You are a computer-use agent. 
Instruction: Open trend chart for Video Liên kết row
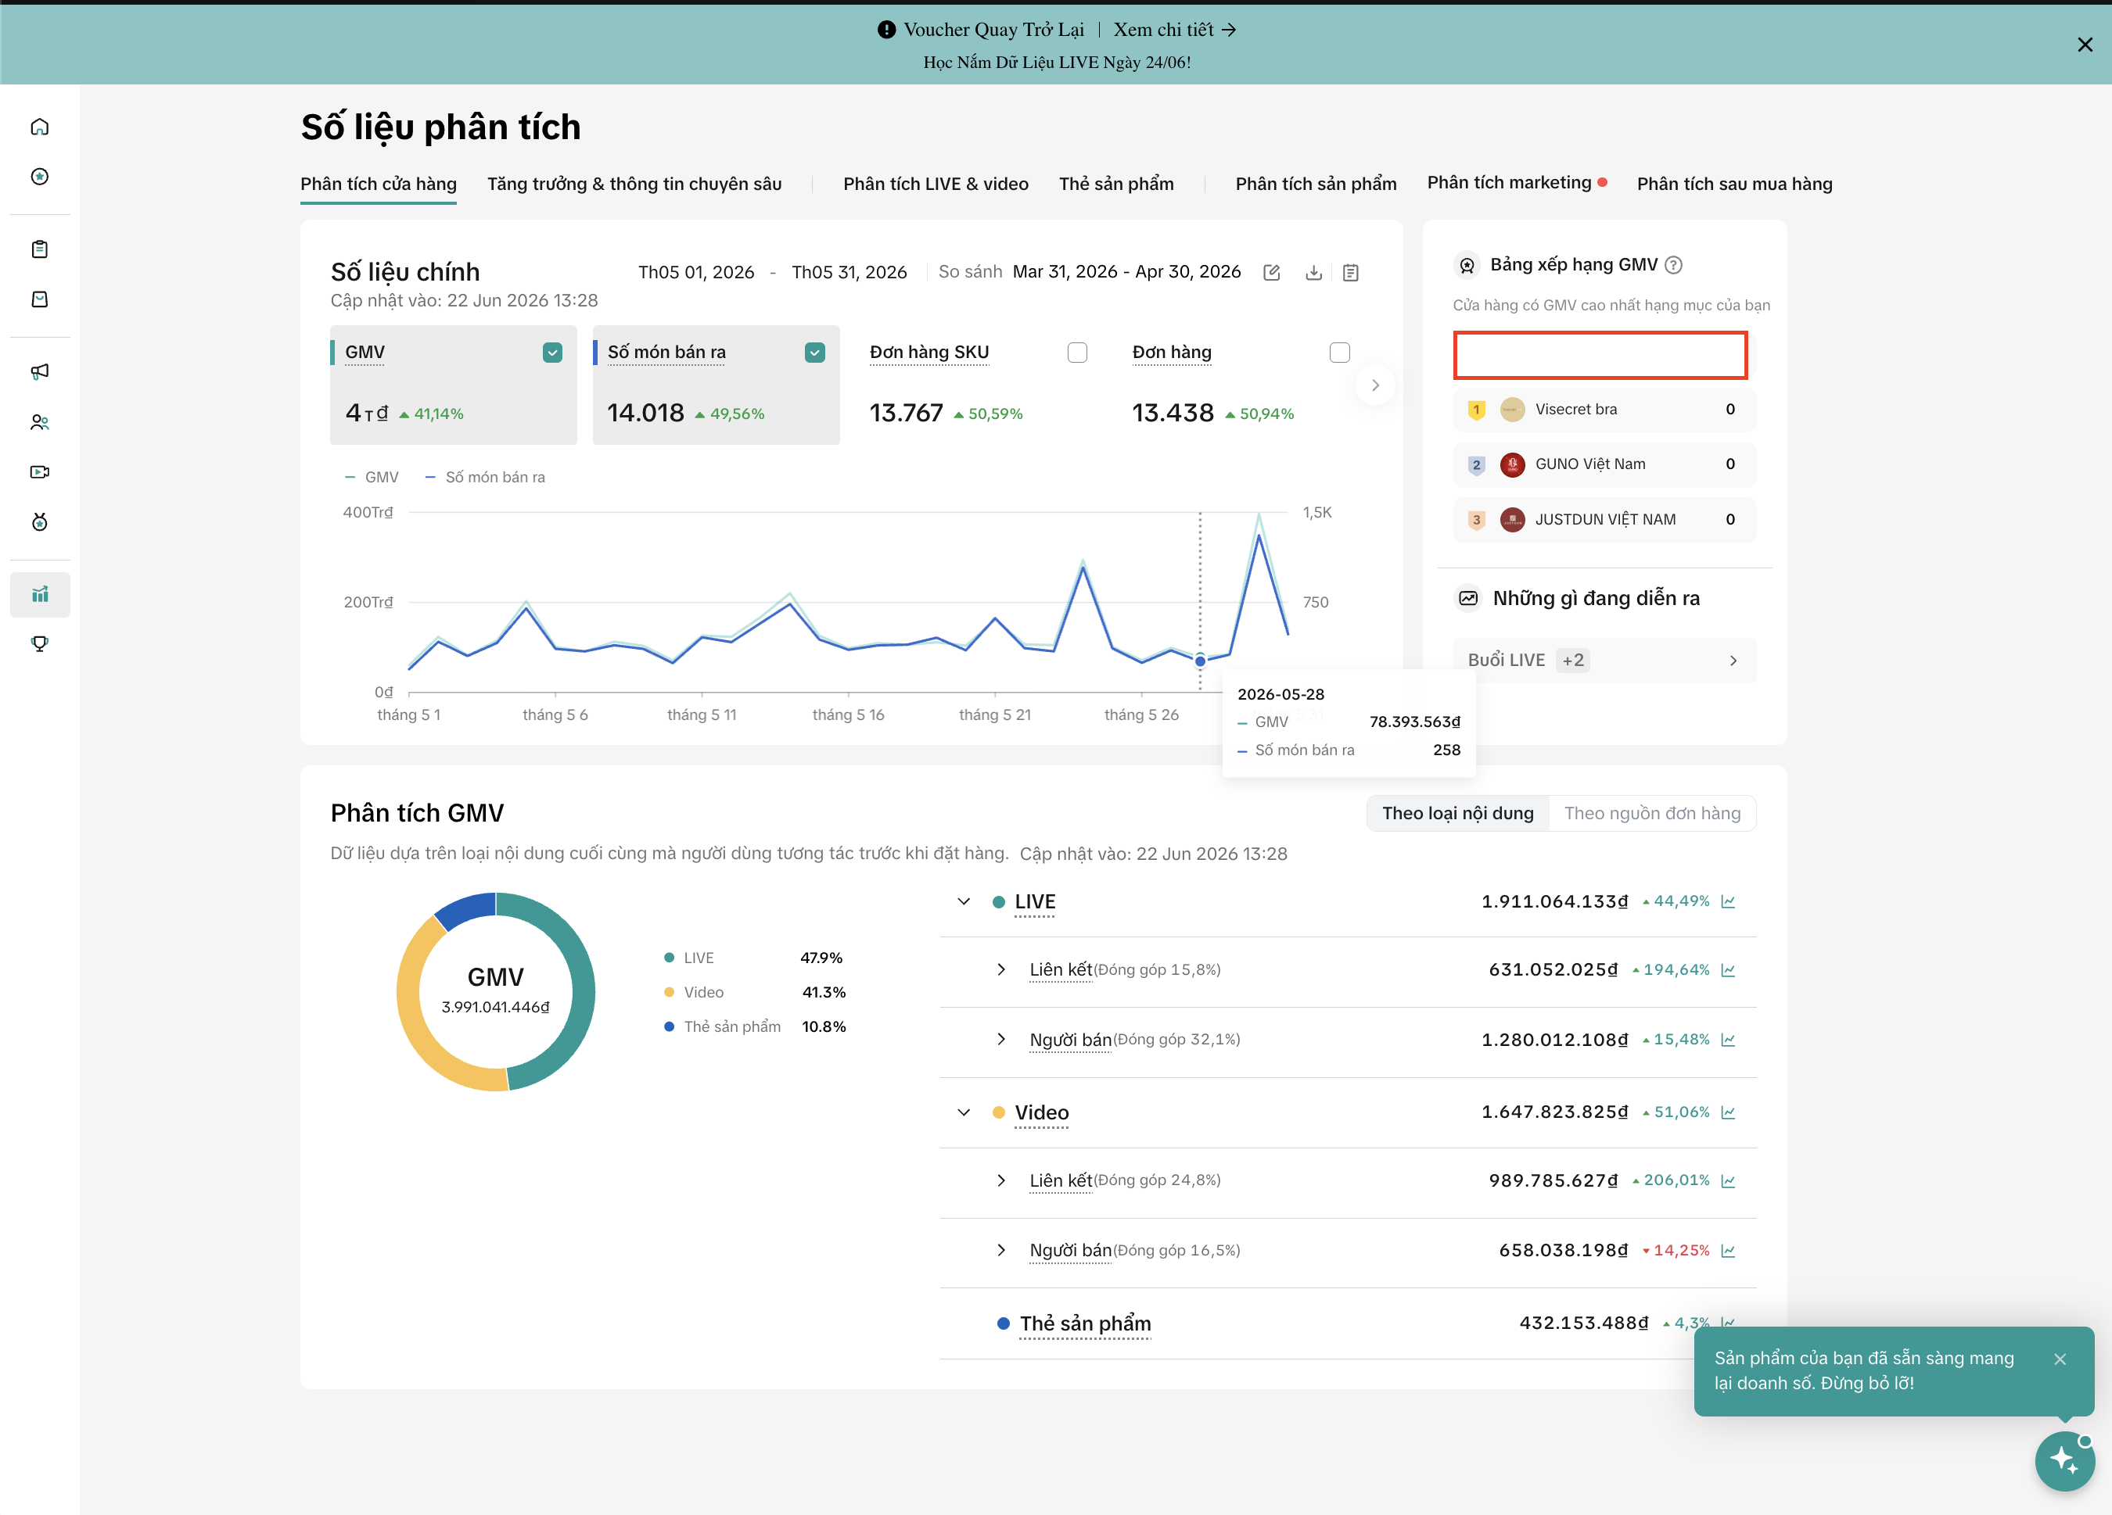[1729, 1181]
